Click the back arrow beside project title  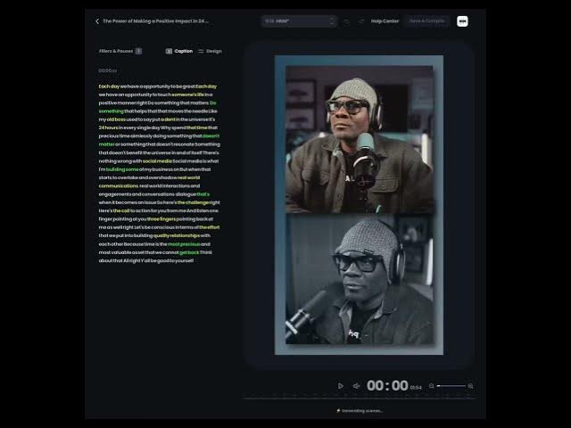coord(97,21)
